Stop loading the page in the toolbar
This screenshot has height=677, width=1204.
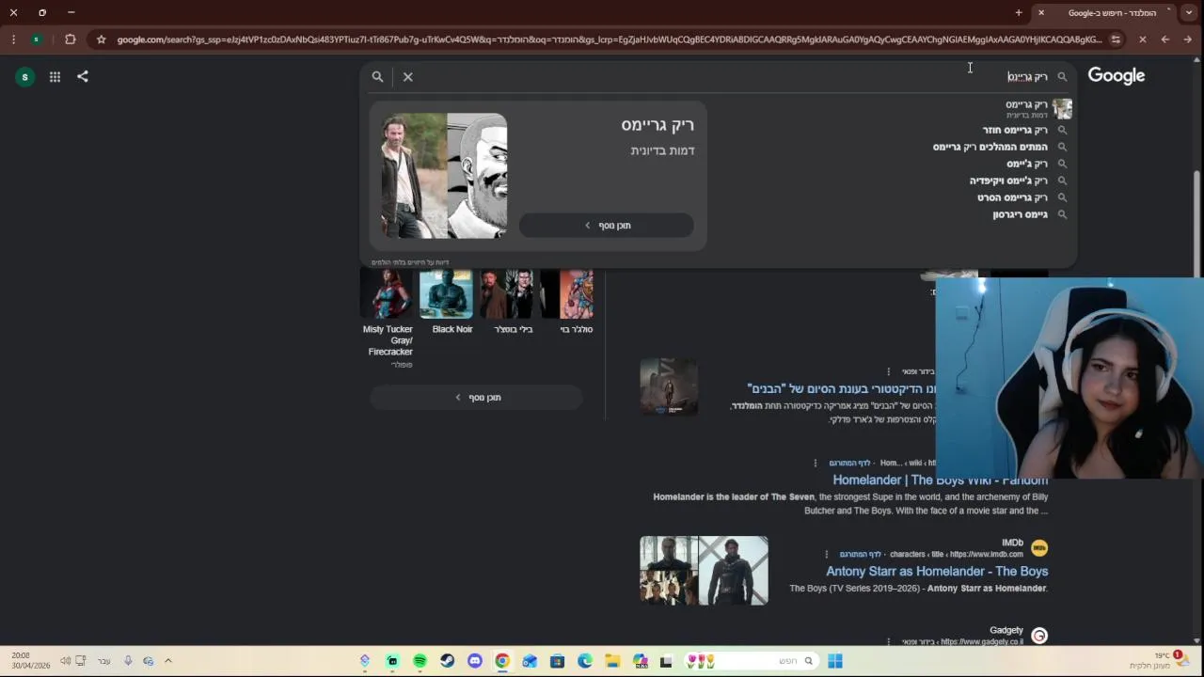[1142, 39]
